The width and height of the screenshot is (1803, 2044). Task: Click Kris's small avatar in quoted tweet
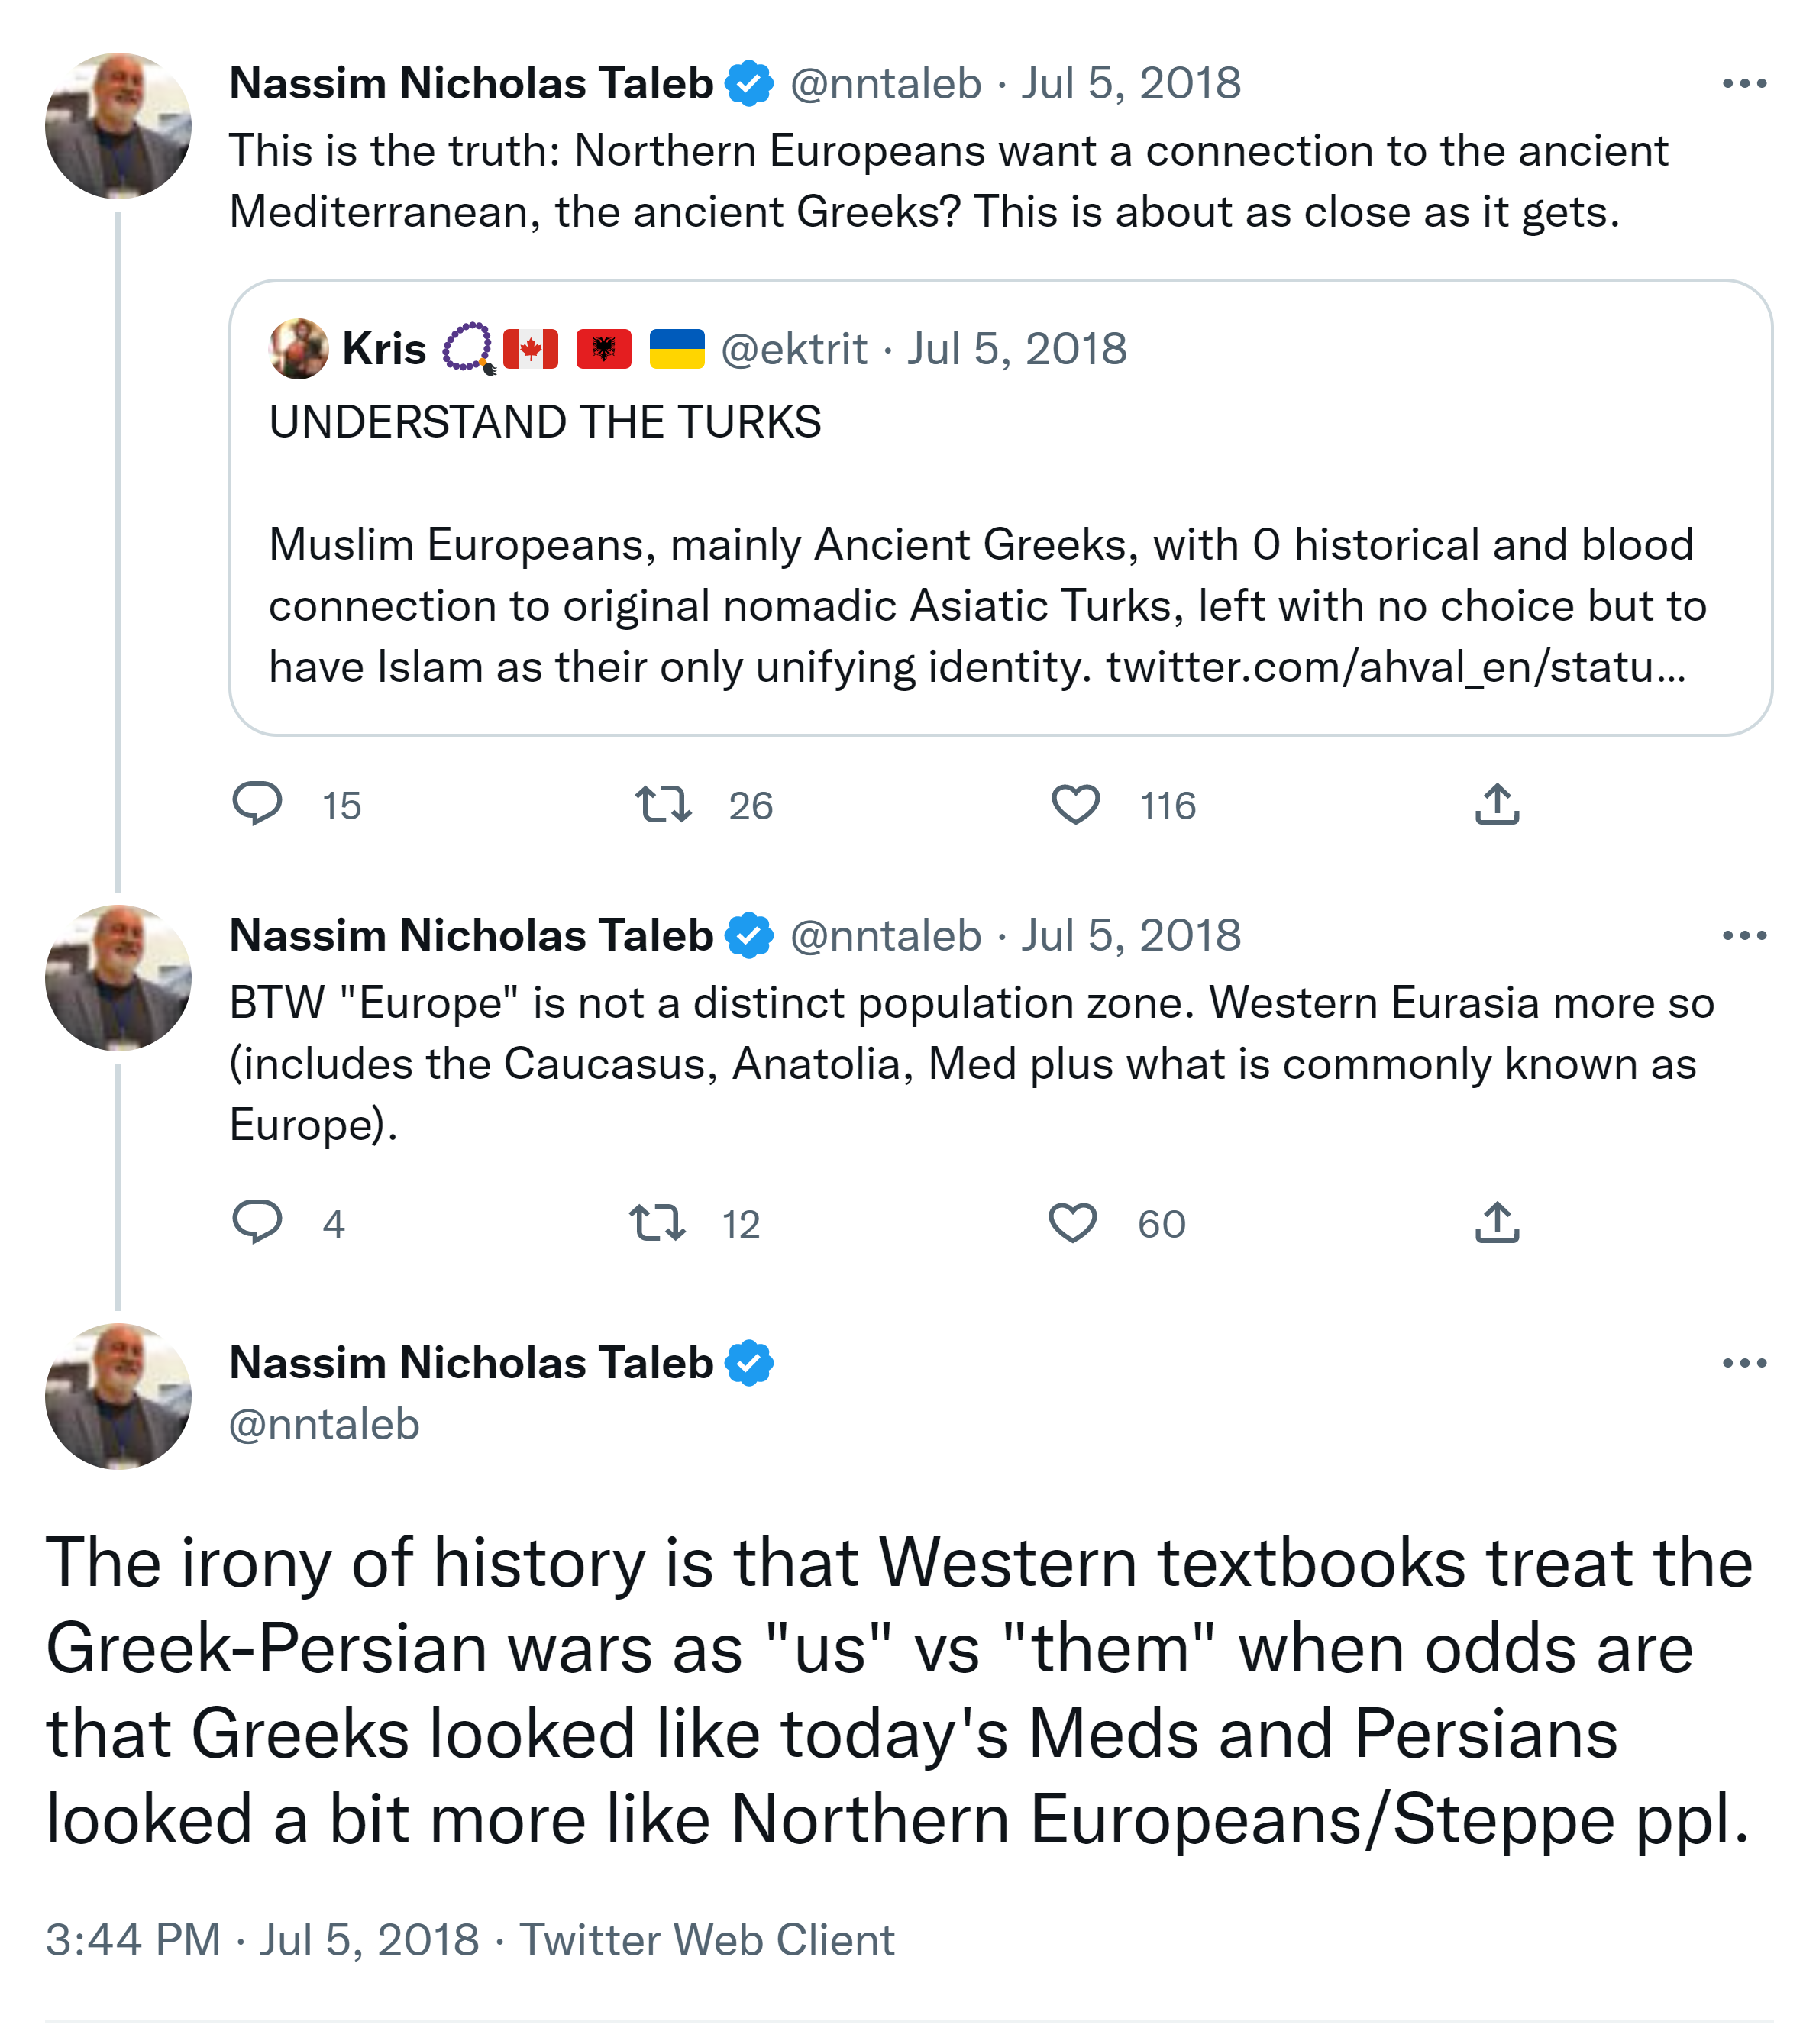click(298, 349)
